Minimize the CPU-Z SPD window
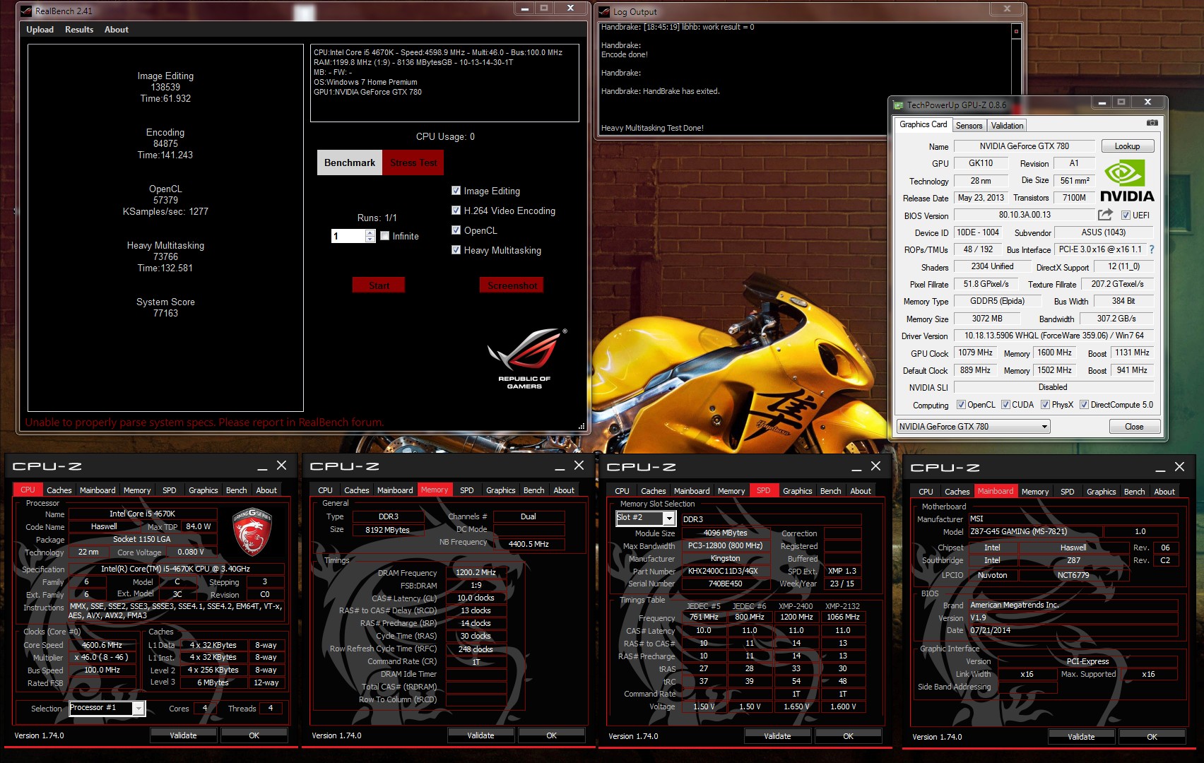Image resolution: width=1204 pixels, height=763 pixels. click(x=856, y=468)
